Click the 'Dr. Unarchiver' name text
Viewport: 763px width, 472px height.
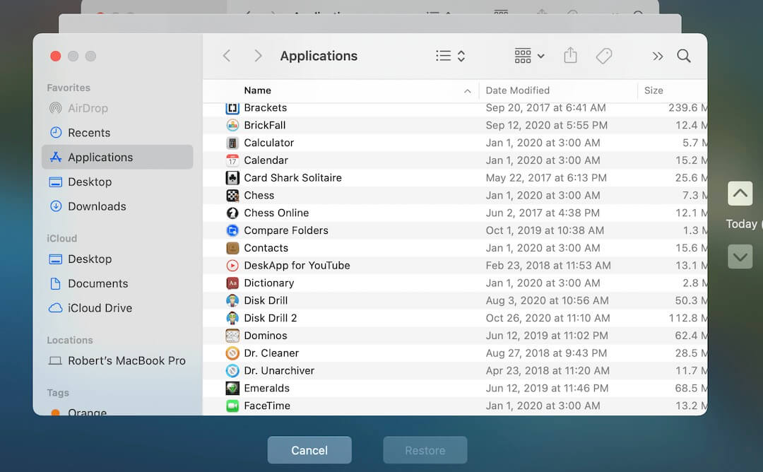pyautogui.click(x=279, y=371)
